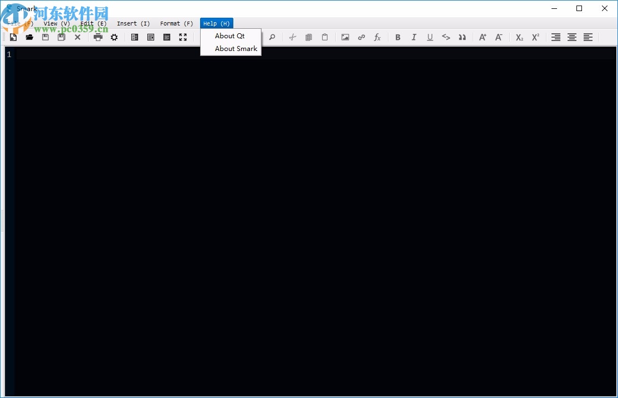The width and height of the screenshot is (618, 398).
Task: Insert a math formula
Action: tap(377, 37)
